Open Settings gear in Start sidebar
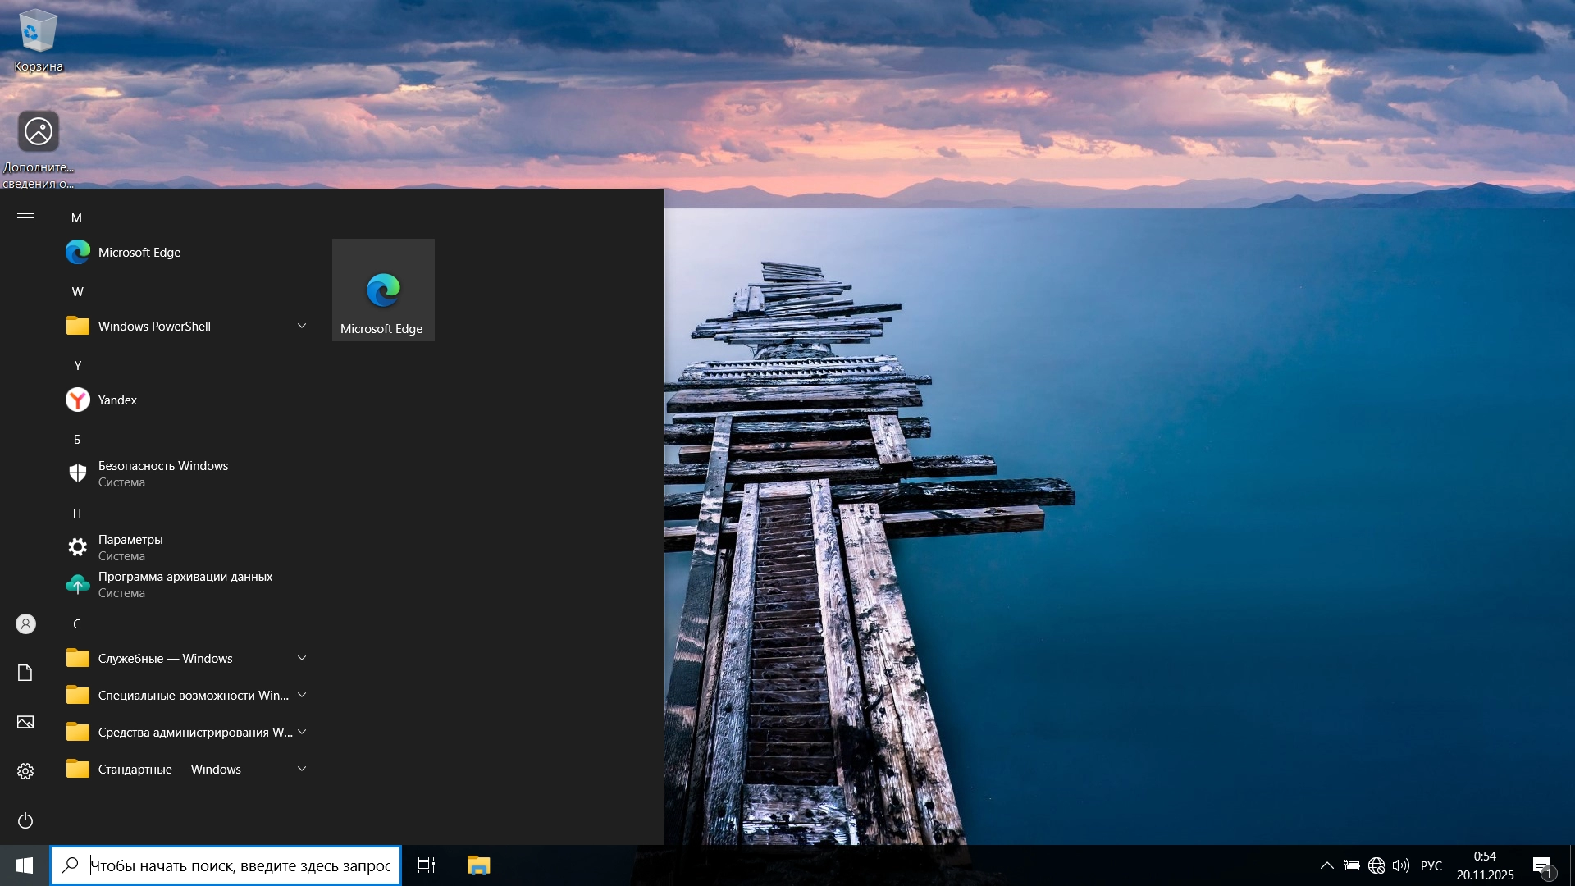1575x886 pixels. coord(25,771)
